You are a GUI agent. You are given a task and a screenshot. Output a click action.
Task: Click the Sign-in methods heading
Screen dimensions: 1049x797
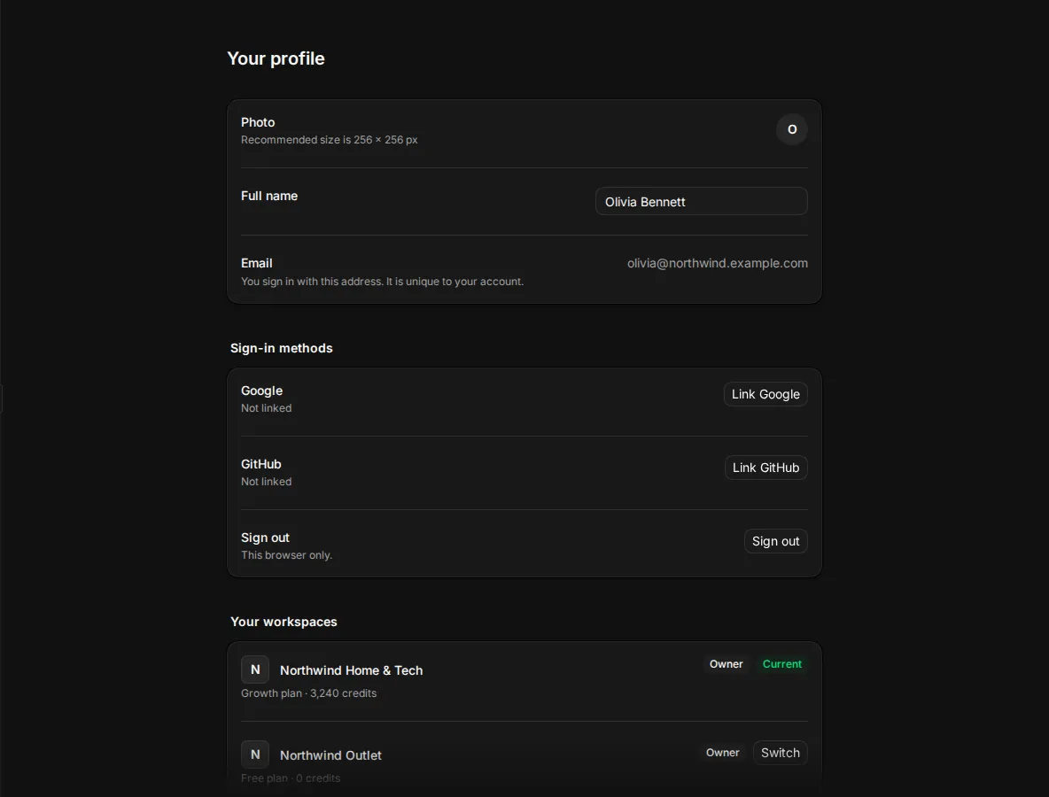click(x=281, y=348)
